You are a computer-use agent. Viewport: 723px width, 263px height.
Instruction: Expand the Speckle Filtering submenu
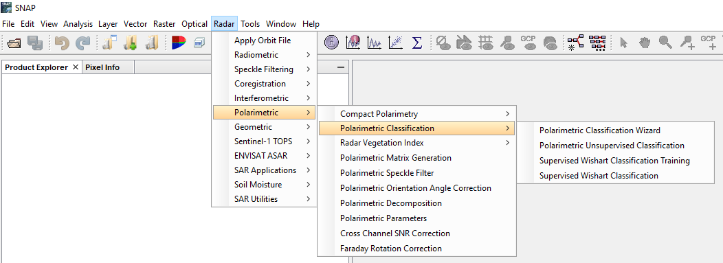264,69
